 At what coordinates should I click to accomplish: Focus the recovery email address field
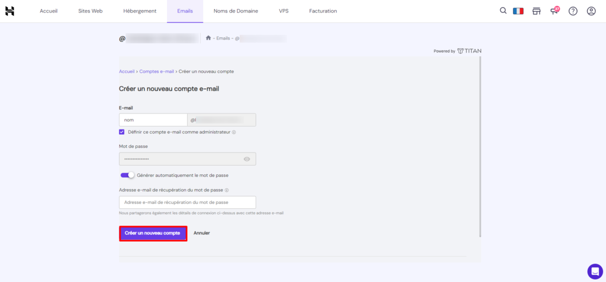(x=188, y=202)
